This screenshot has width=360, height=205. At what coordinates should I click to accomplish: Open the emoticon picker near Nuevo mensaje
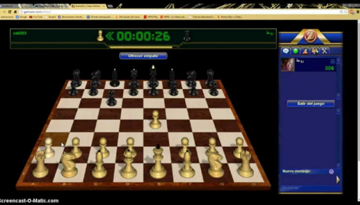coord(331,172)
